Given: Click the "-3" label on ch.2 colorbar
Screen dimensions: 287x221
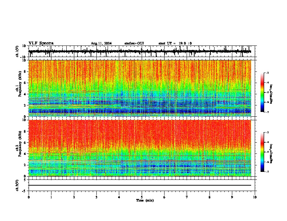Looking at the screenshot, I should (267, 133).
